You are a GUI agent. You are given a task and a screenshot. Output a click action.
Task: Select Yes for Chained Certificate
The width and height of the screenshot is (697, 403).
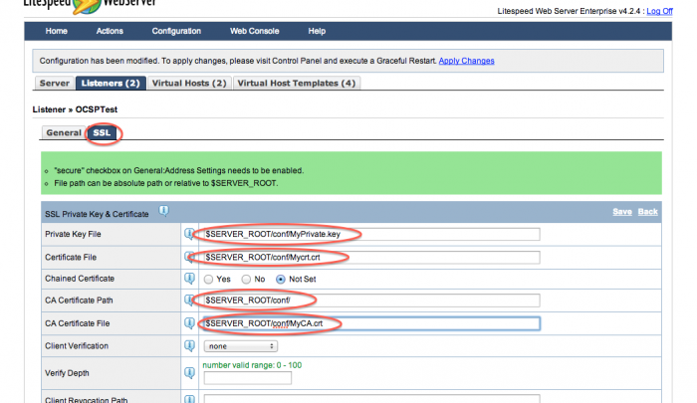[208, 280]
